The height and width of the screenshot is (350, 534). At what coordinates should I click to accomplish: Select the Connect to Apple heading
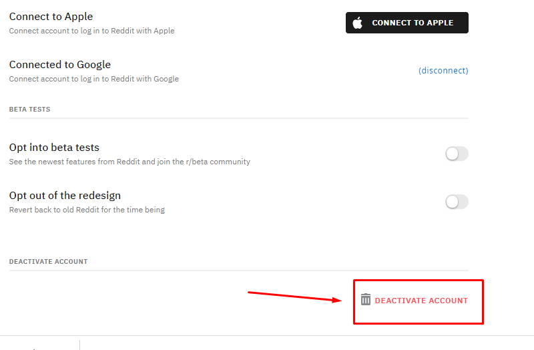(x=51, y=16)
